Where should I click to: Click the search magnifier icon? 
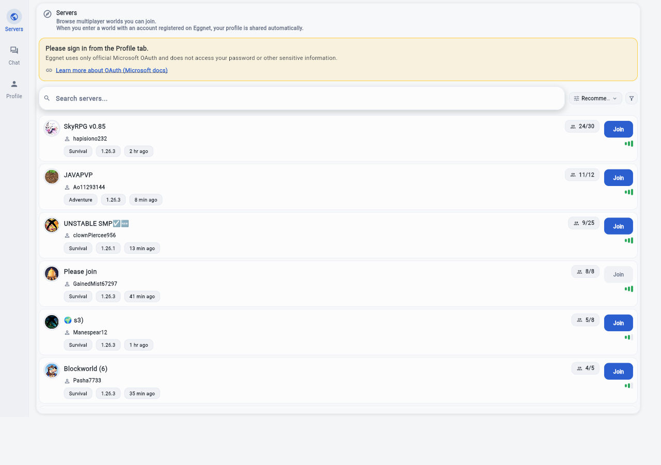pos(47,98)
